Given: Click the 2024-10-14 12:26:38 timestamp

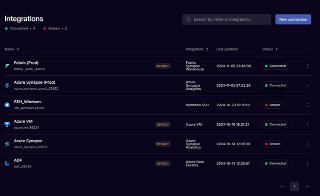Looking at the screenshot, I should point(233,144).
